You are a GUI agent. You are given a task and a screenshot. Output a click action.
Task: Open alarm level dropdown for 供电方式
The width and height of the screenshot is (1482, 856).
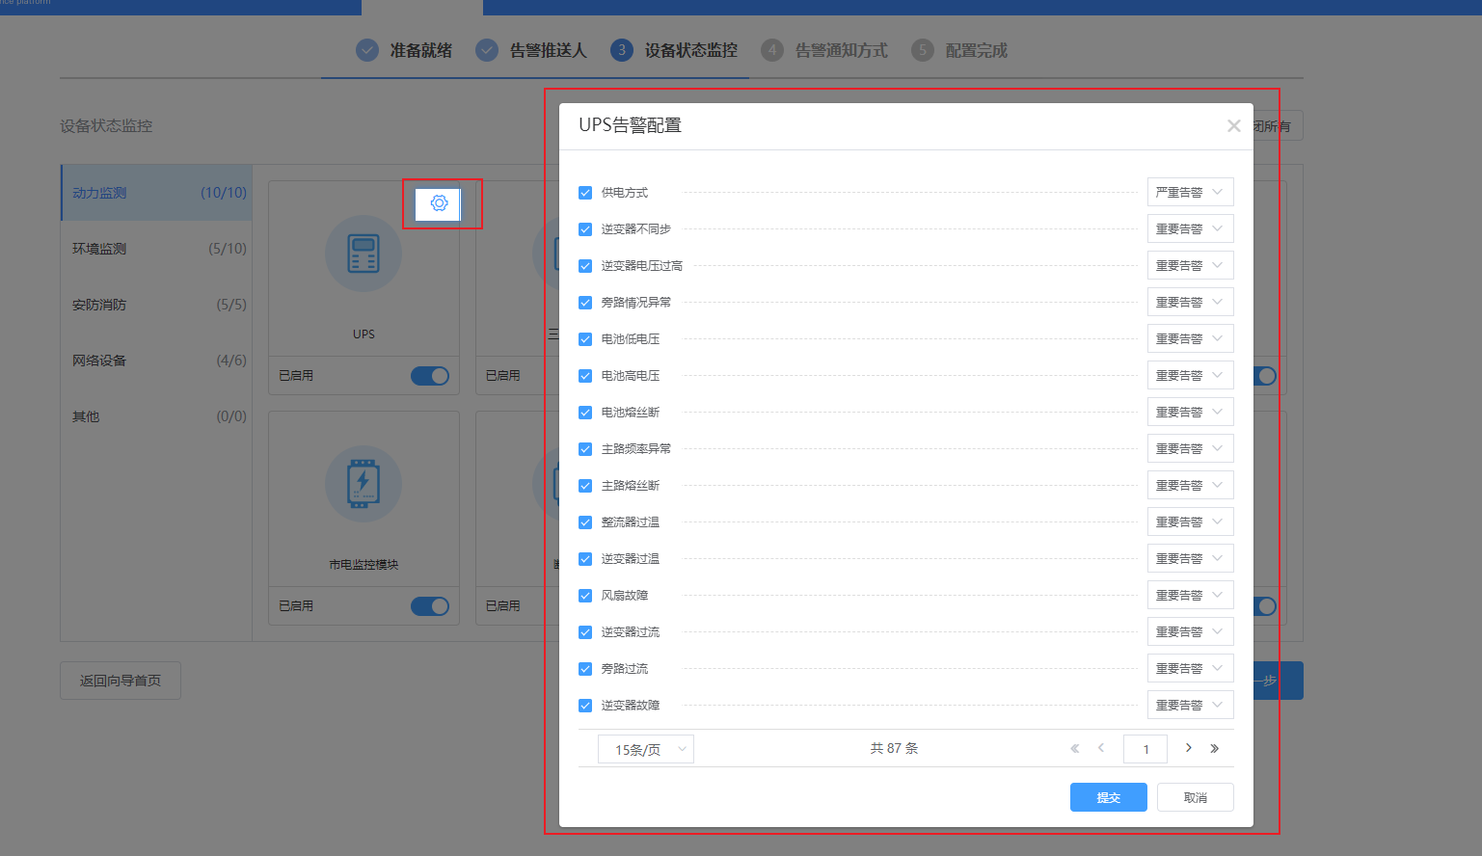click(x=1191, y=192)
